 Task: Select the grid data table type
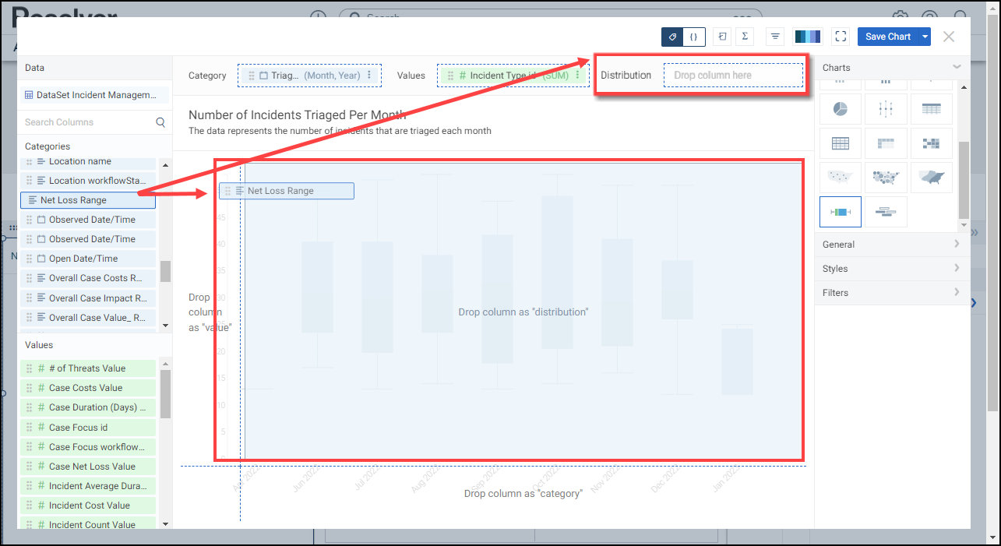[841, 143]
